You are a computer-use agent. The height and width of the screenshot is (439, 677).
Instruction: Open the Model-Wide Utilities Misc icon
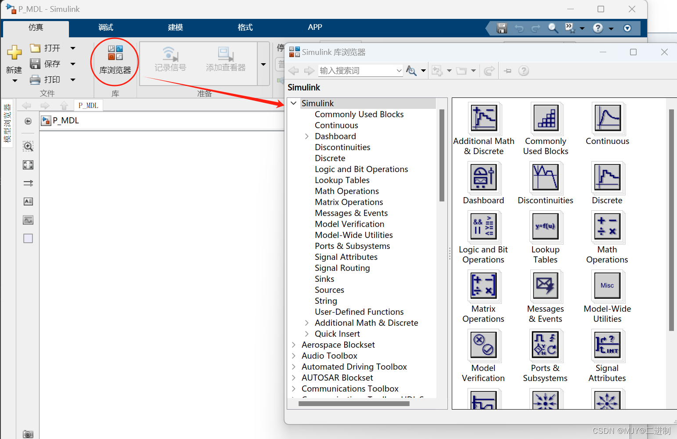608,285
